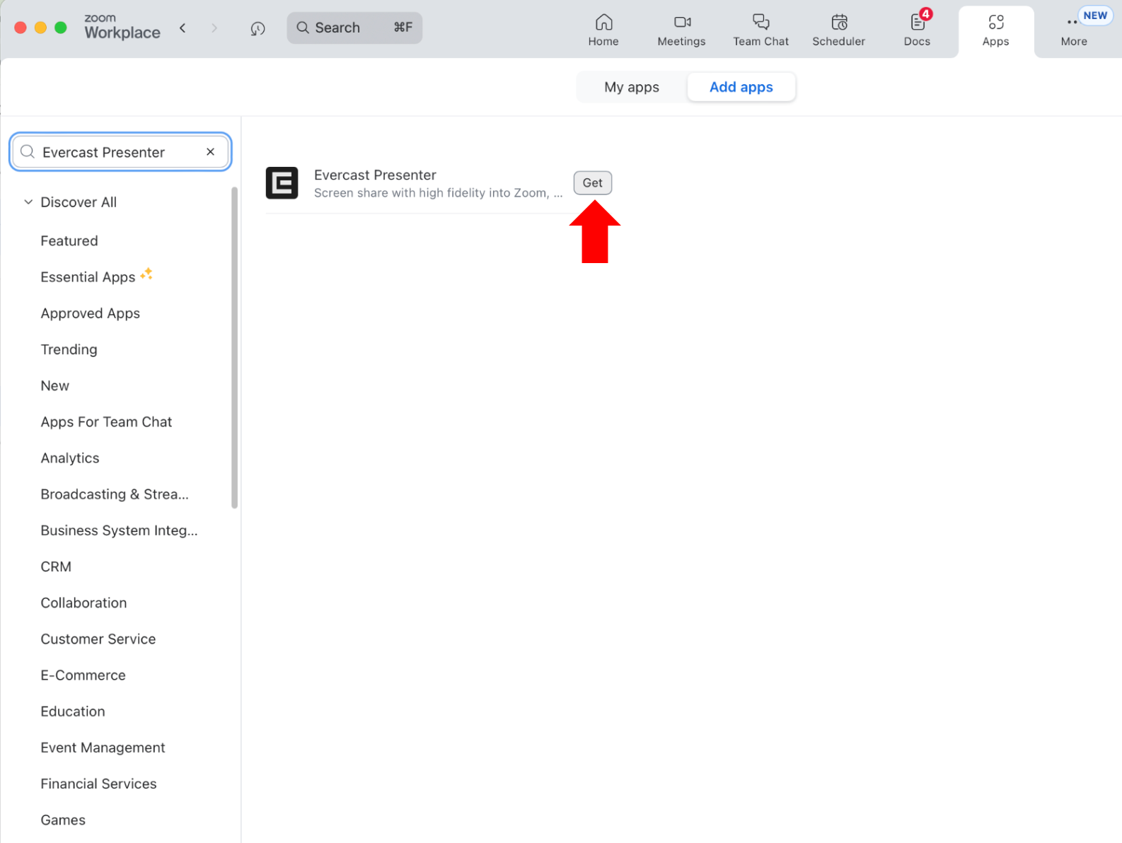Select the Featured category
This screenshot has width=1122, height=843.
point(69,241)
